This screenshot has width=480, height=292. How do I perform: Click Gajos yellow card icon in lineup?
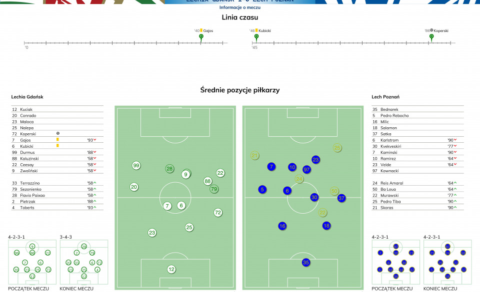click(57, 140)
